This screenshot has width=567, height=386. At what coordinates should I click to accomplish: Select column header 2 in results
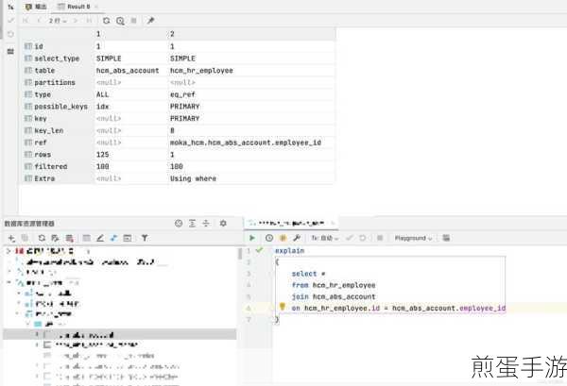point(251,34)
